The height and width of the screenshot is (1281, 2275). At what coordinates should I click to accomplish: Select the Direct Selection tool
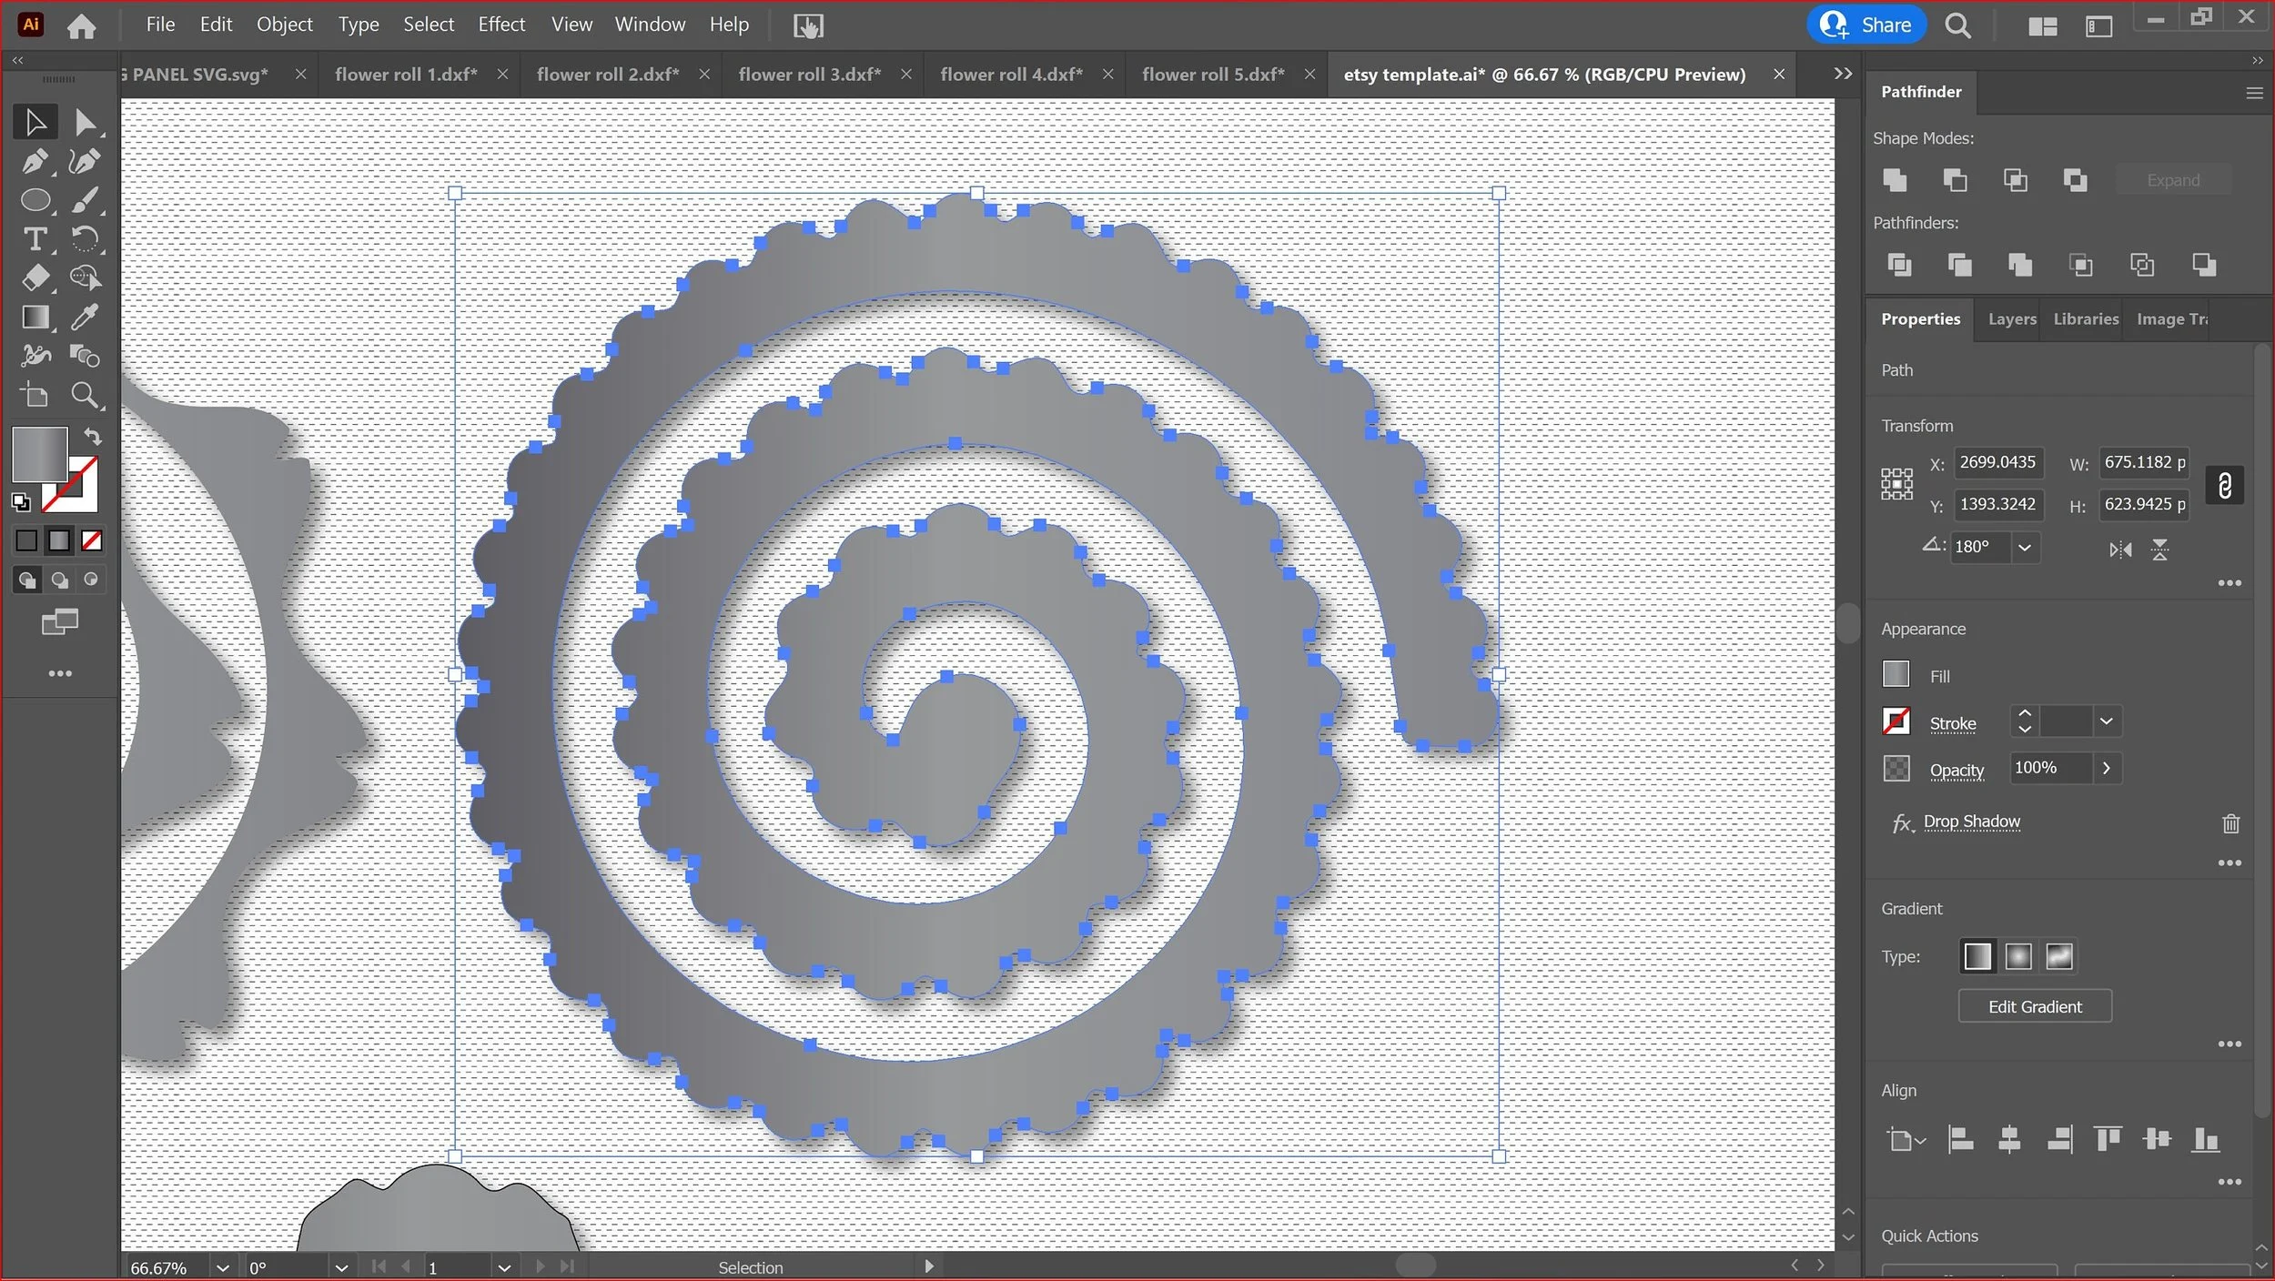(x=85, y=122)
